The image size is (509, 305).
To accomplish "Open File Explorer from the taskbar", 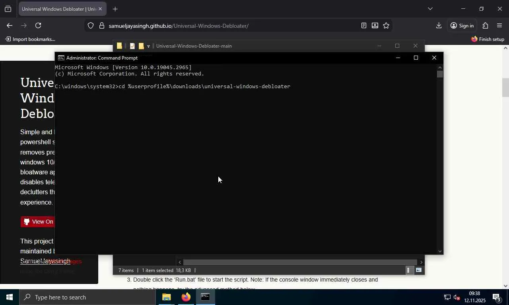I will [166, 297].
